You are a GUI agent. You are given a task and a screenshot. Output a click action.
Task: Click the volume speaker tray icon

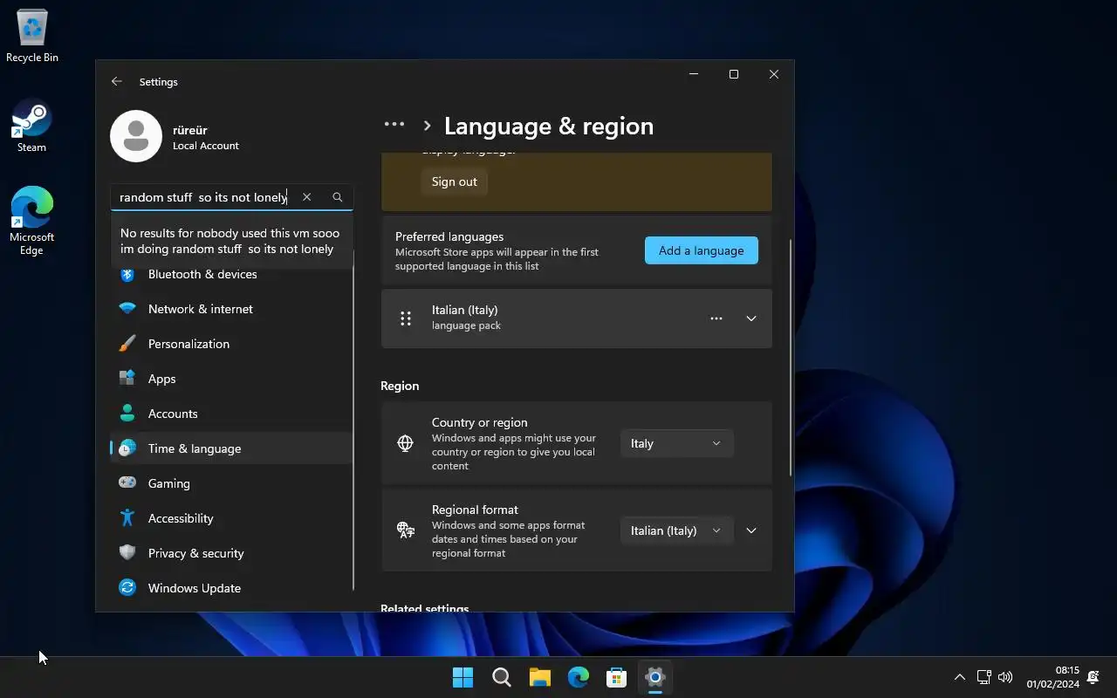point(1005,677)
